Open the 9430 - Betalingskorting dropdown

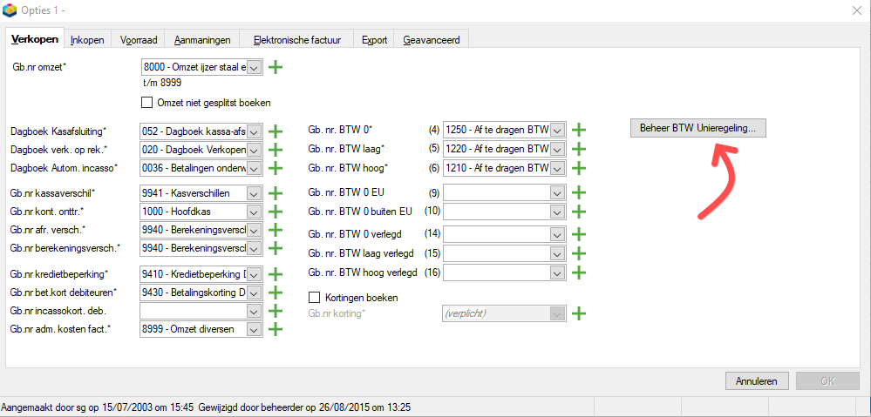click(x=254, y=293)
